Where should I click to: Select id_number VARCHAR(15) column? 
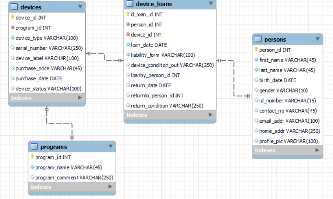point(287,101)
